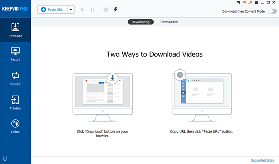
Task: Minimize the KeepVid Pro window
Action: (x=262, y=3)
